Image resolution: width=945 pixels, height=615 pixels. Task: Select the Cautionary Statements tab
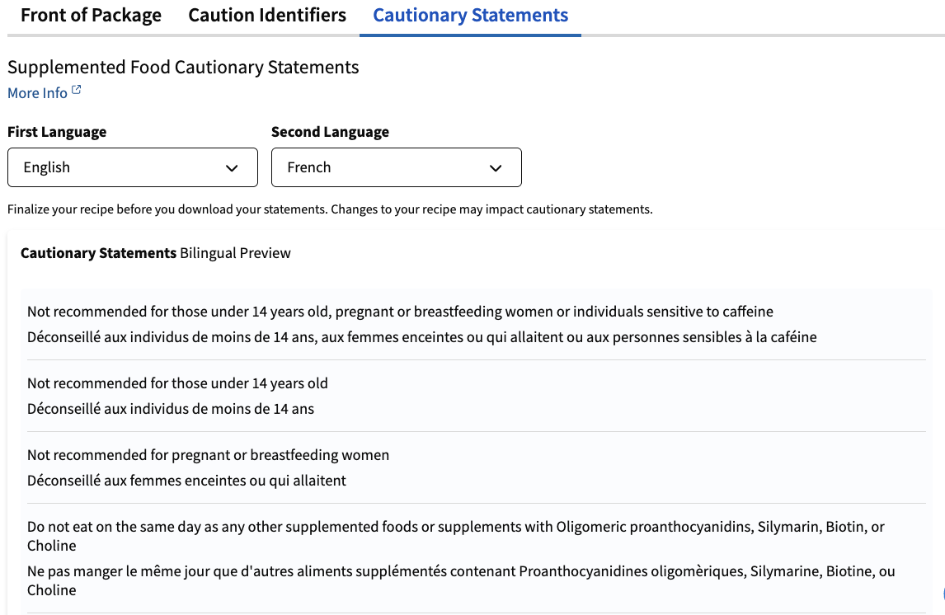click(470, 15)
